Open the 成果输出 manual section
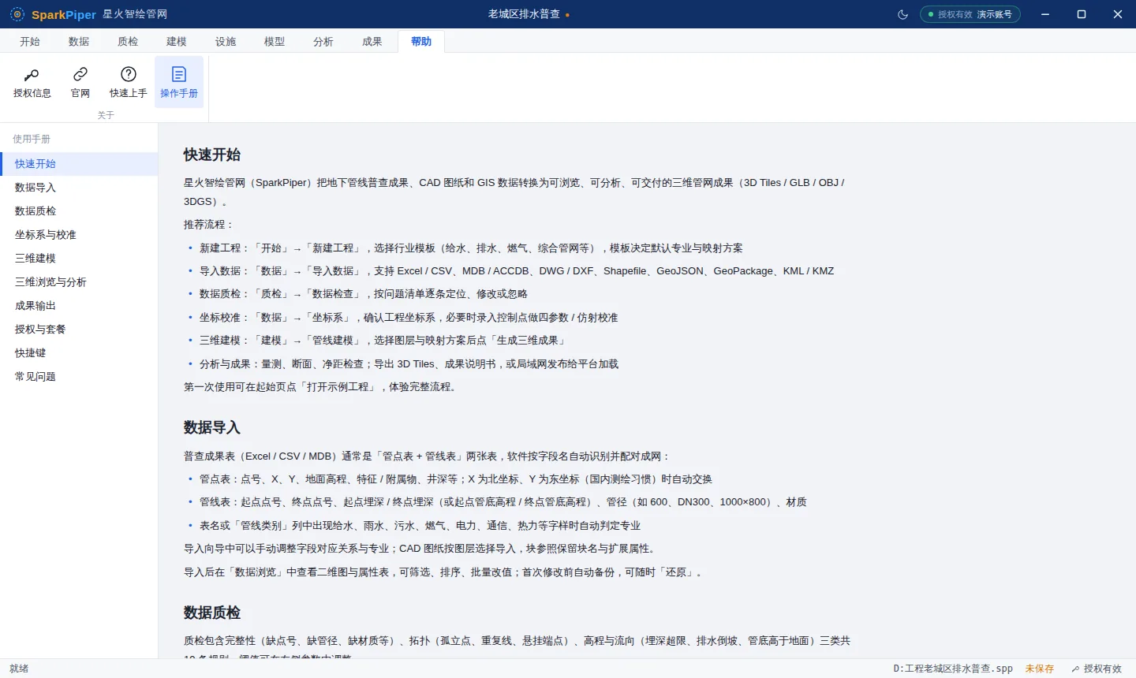The image size is (1136, 678). [79, 306]
